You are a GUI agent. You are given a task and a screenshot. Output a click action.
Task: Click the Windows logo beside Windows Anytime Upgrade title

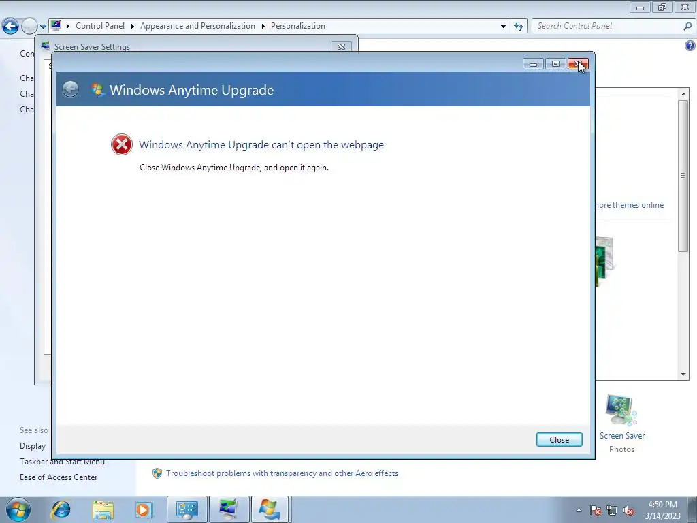coord(97,89)
